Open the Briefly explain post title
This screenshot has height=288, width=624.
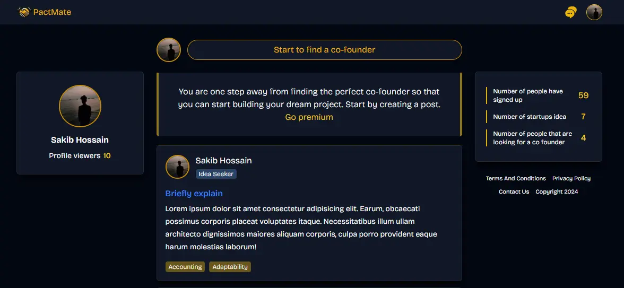(x=194, y=194)
